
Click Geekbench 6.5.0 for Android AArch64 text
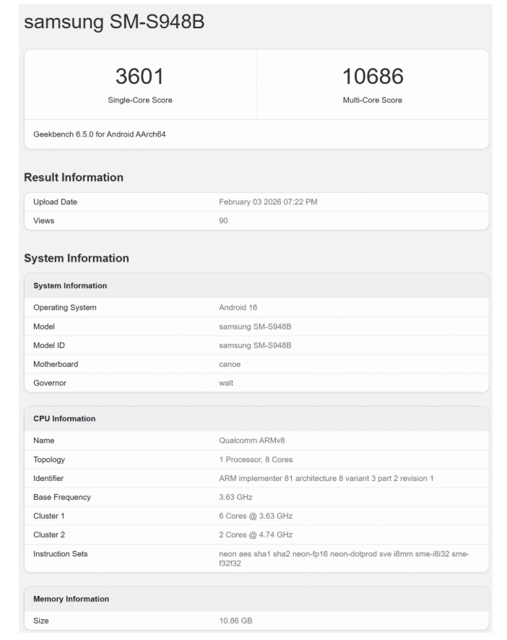click(100, 134)
